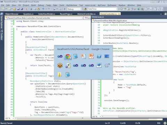Open the Debug solution configuration dropdown
This screenshot has height=125, width=167.
74,9
